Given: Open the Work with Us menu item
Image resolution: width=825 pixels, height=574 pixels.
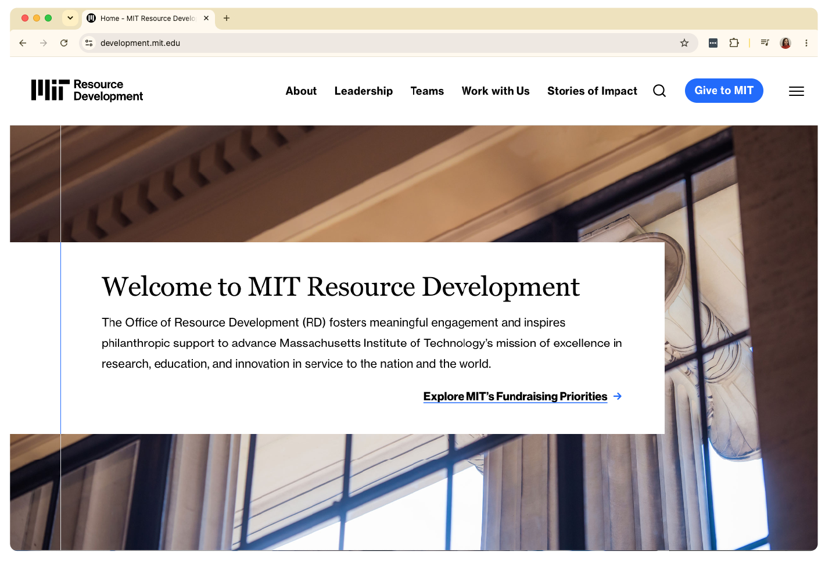Looking at the screenshot, I should [x=496, y=91].
